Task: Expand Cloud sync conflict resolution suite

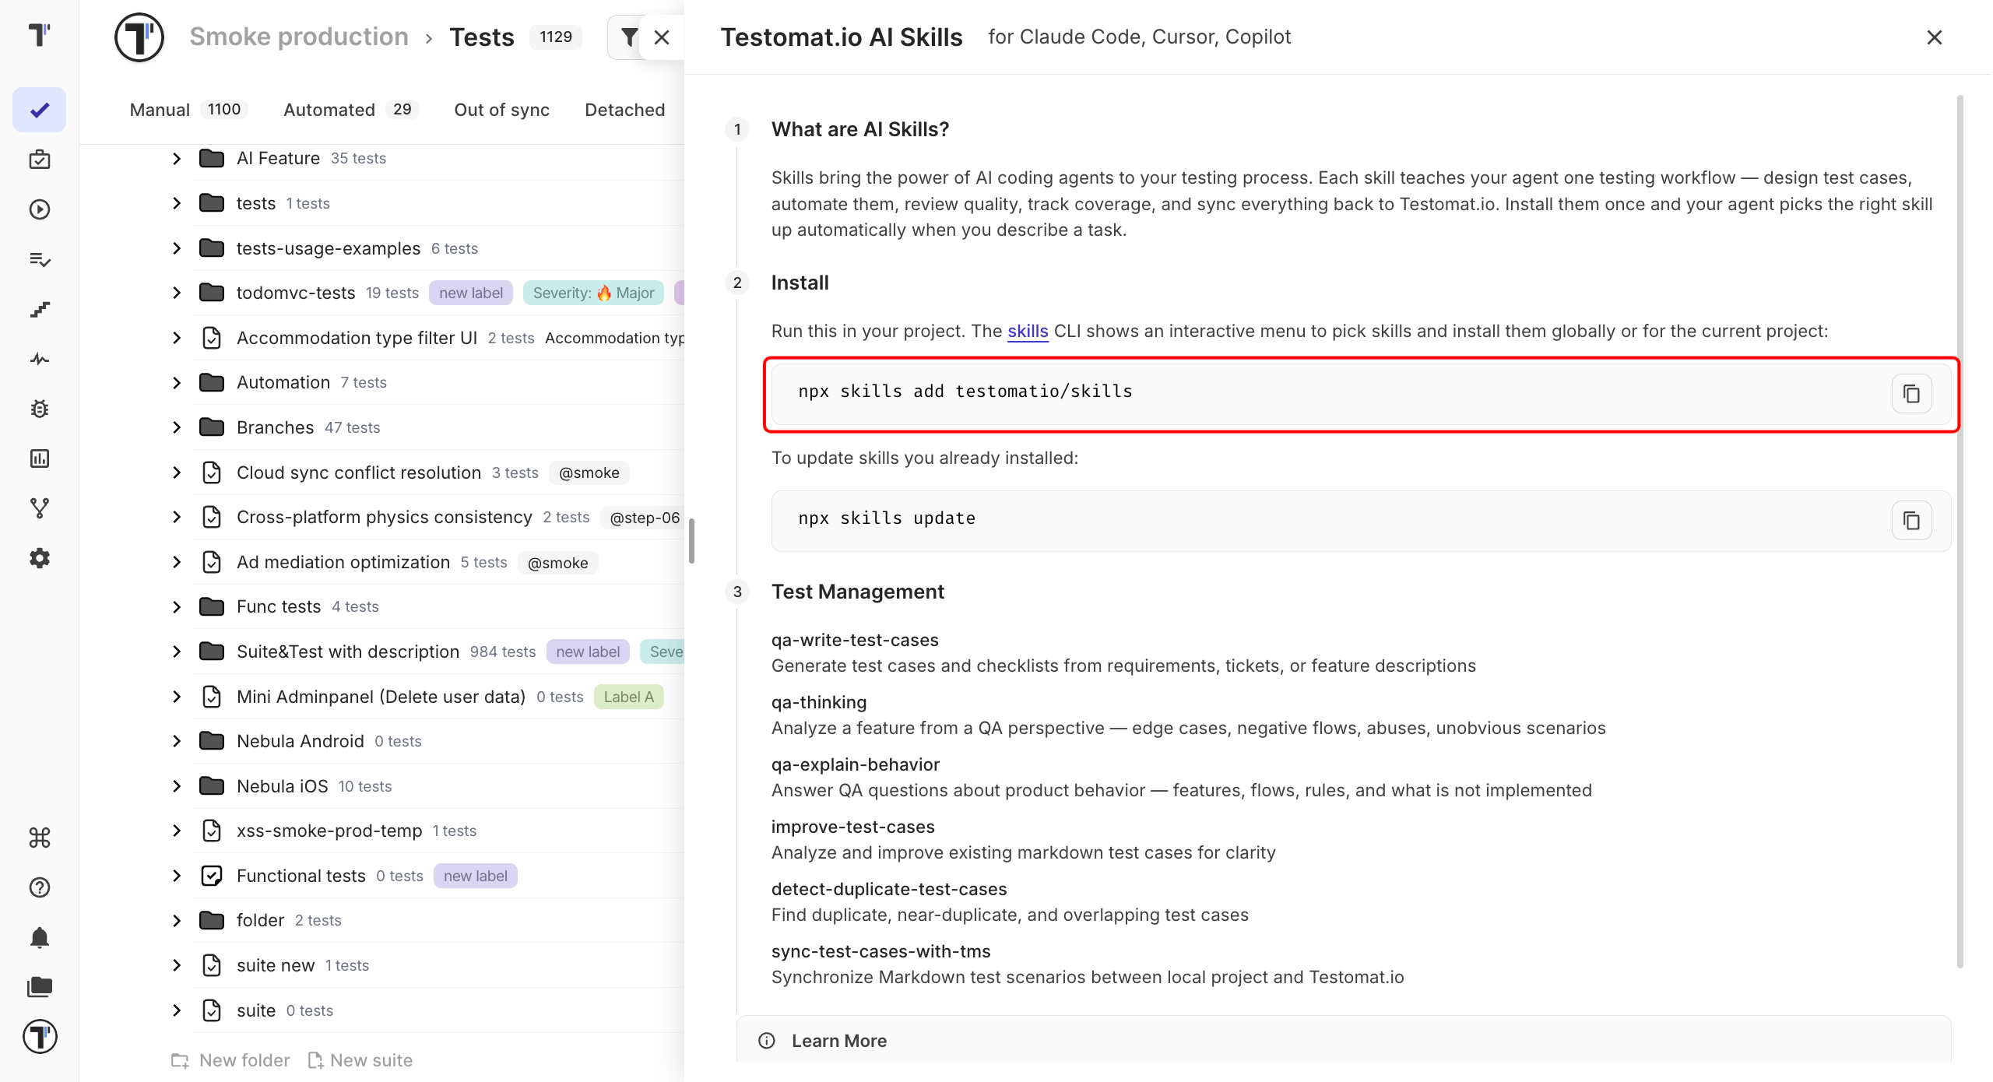Action: tap(177, 472)
